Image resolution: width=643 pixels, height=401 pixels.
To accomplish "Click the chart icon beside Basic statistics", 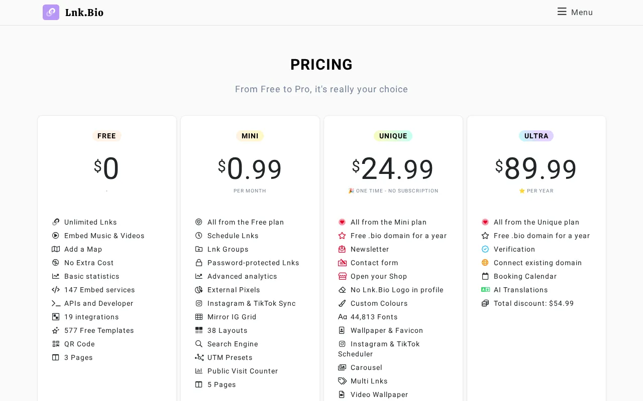I will (56, 276).
